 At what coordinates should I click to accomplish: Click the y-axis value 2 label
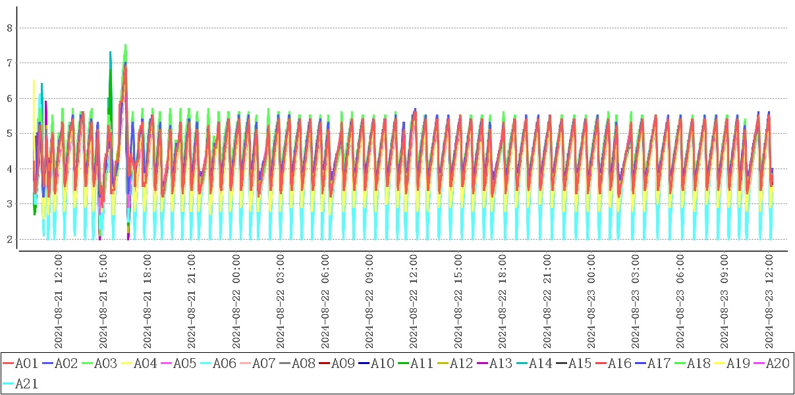(x=9, y=239)
